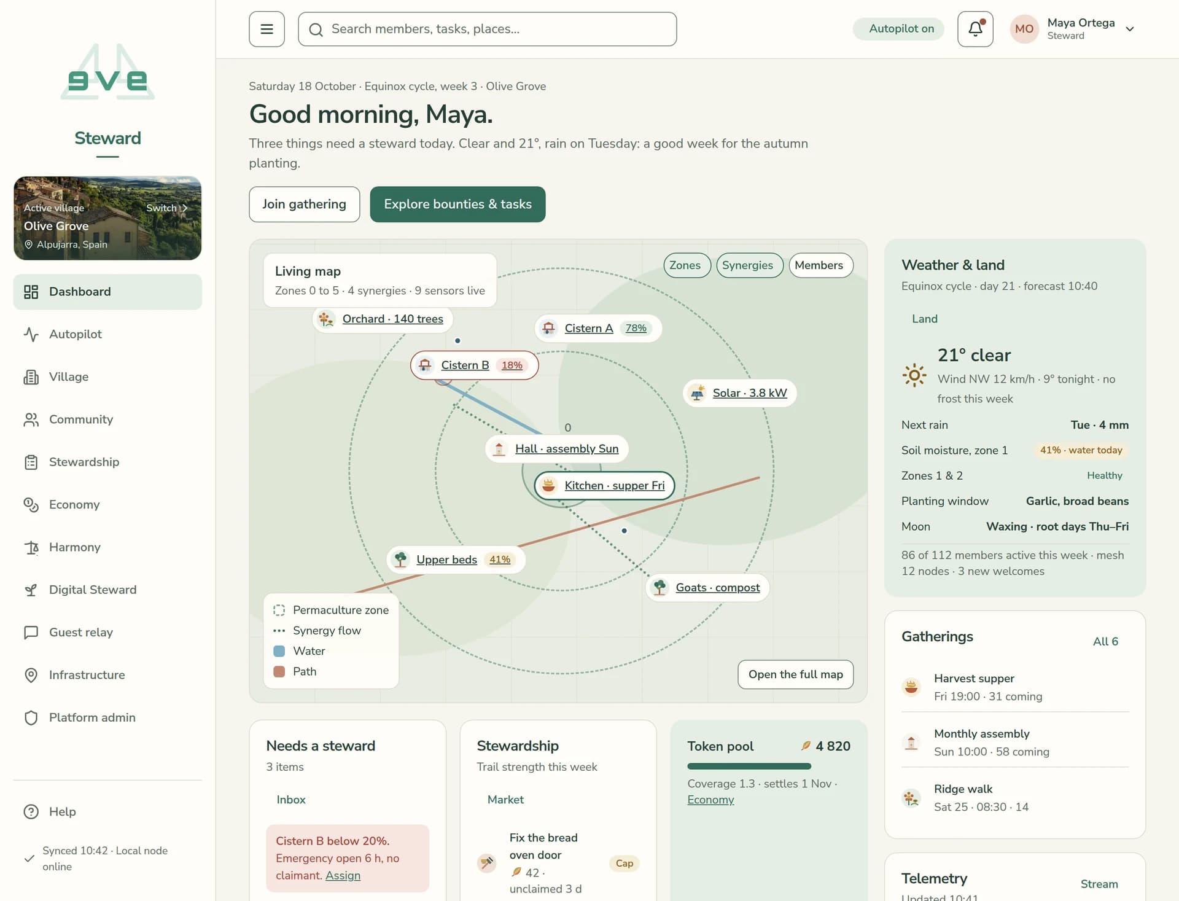Select the Inbox tab
The height and width of the screenshot is (901, 1179).
click(291, 800)
